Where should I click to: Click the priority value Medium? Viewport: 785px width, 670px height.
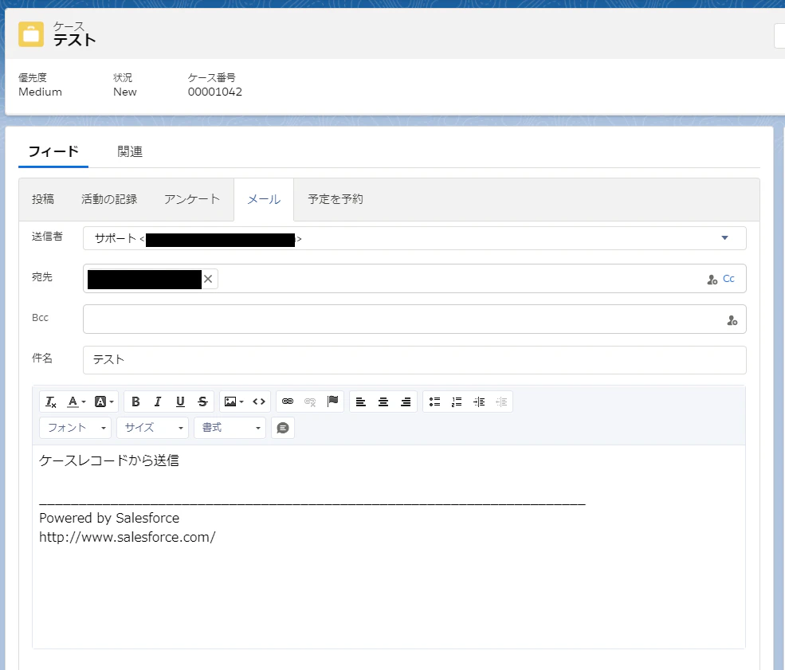(x=40, y=92)
